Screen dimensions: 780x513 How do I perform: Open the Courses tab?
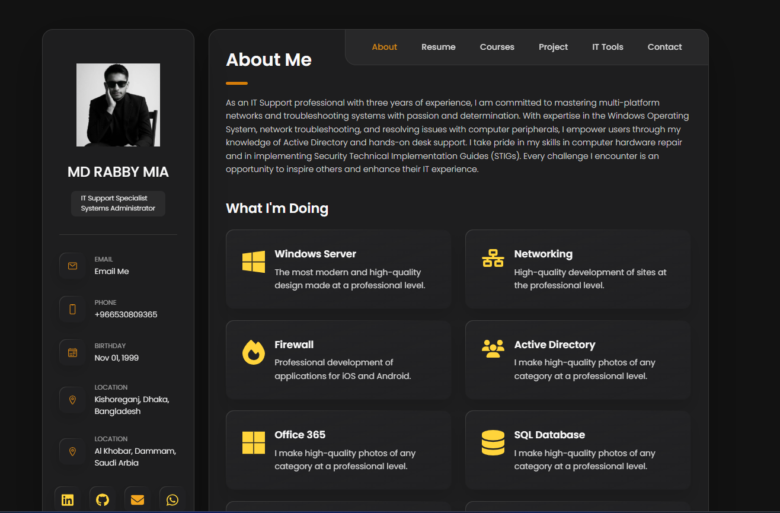click(x=497, y=47)
